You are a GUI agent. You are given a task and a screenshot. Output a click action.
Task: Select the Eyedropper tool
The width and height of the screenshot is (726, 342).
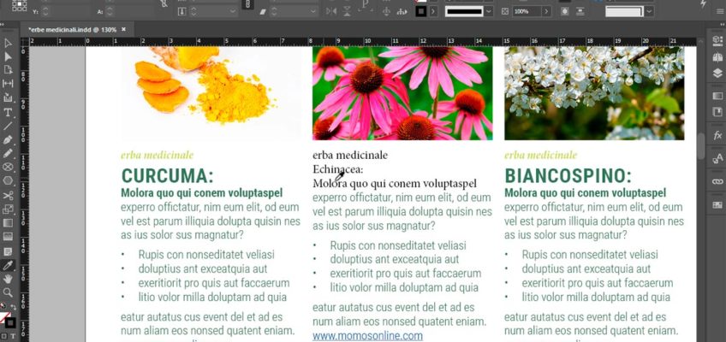point(8,265)
